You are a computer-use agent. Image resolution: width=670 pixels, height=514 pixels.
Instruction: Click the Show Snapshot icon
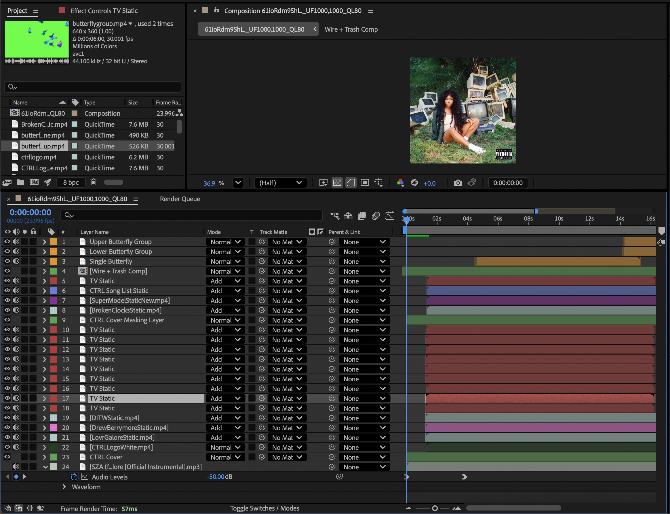(x=472, y=183)
